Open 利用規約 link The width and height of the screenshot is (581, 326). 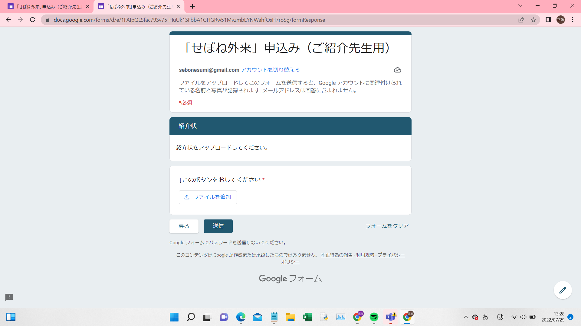(x=365, y=255)
